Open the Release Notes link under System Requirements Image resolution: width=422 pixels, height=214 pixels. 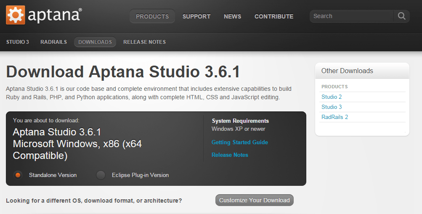(230, 155)
